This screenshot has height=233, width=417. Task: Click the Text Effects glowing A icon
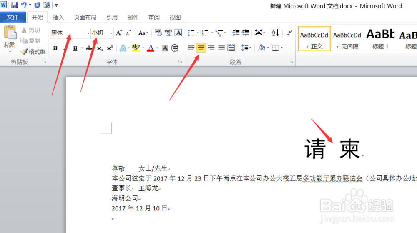(x=123, y=48)
